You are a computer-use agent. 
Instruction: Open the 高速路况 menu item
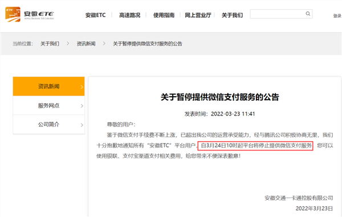(129, 15)
